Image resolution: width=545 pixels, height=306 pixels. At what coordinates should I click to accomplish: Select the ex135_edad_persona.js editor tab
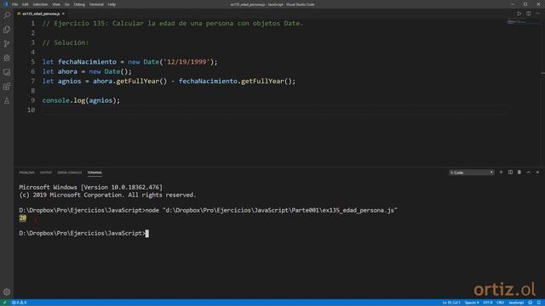tap(41, 14)
